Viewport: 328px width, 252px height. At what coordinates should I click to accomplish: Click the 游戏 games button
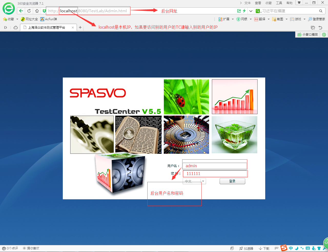[x=296, y=19]
